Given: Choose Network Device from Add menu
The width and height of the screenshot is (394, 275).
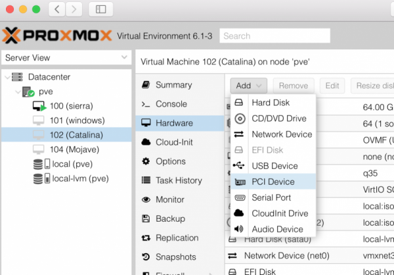Looking at the screenshot, I should point(273,134).
